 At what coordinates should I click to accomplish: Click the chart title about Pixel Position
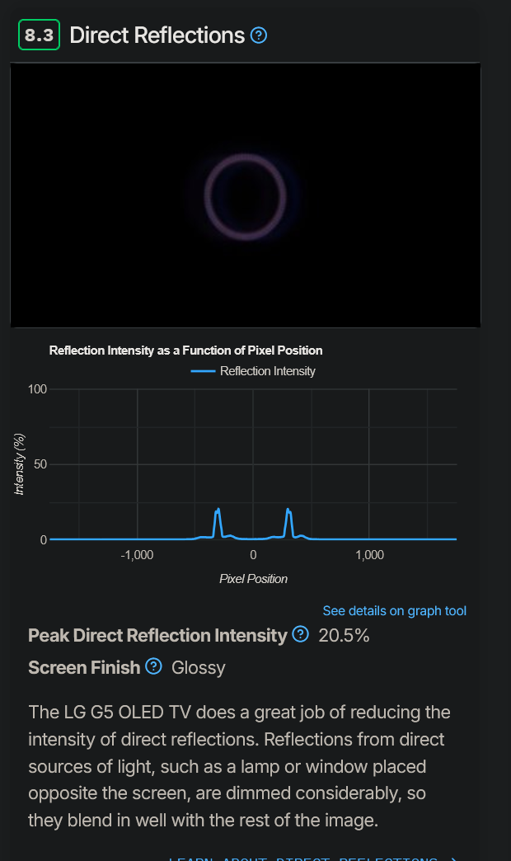click(x=186, y=350)
